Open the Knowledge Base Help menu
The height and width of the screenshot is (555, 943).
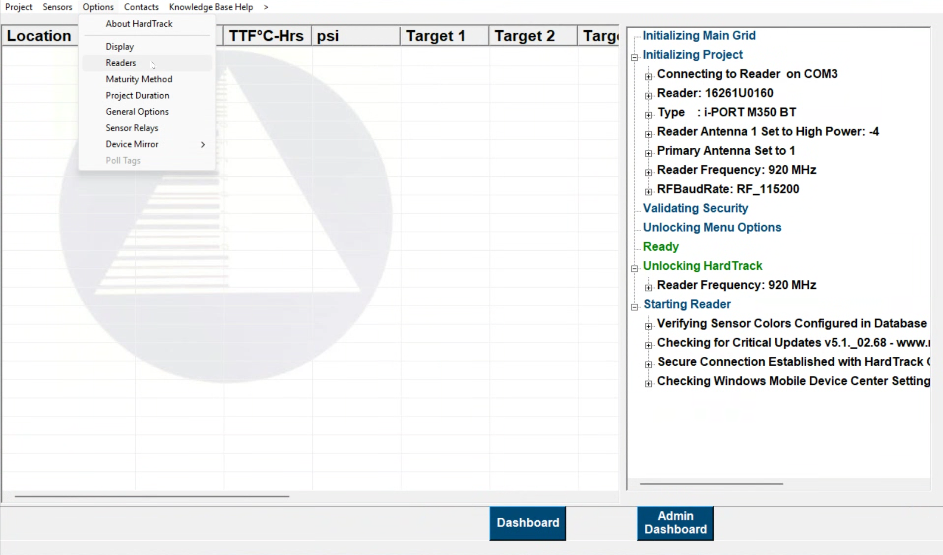tap(211, 7)
